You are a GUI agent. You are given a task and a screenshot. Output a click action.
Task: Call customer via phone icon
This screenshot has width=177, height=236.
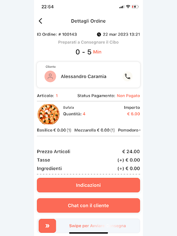pos(127,77)
